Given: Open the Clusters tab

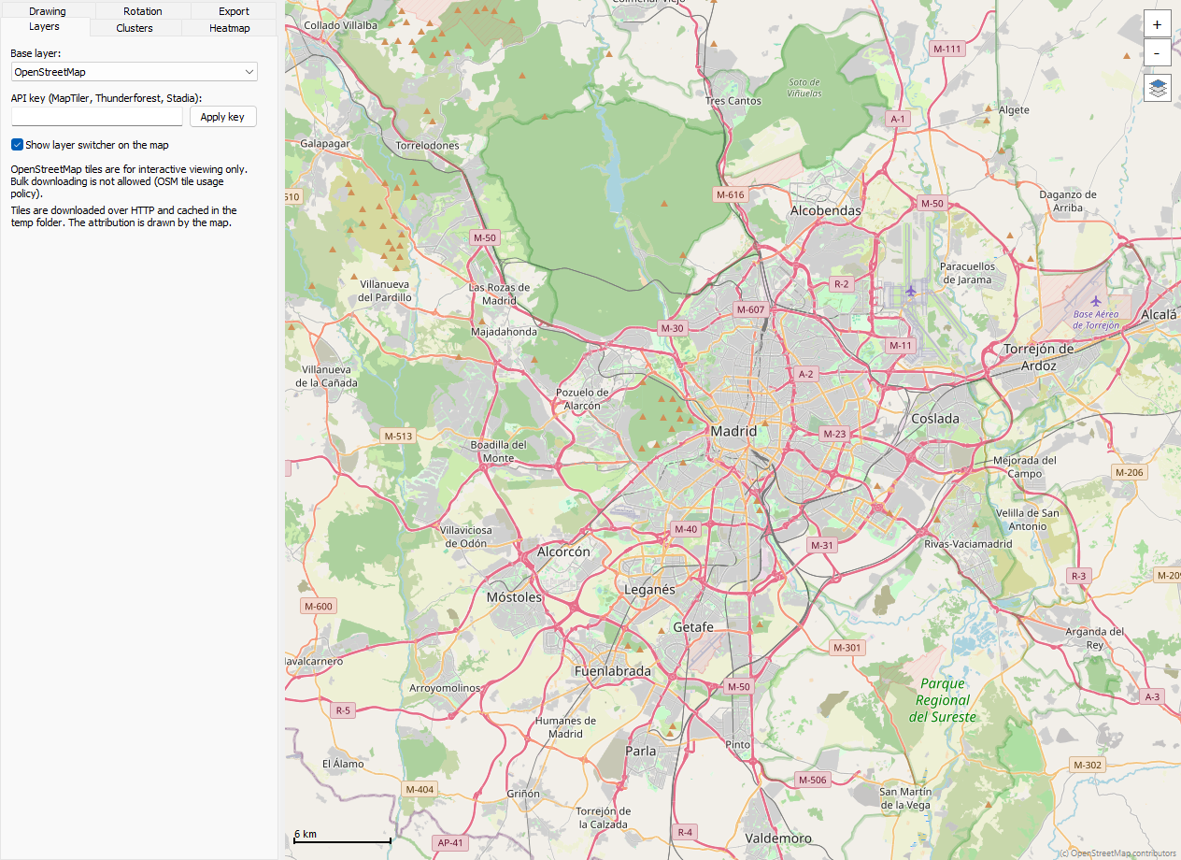Looking at the screenshot, I should tap(135, 28).
